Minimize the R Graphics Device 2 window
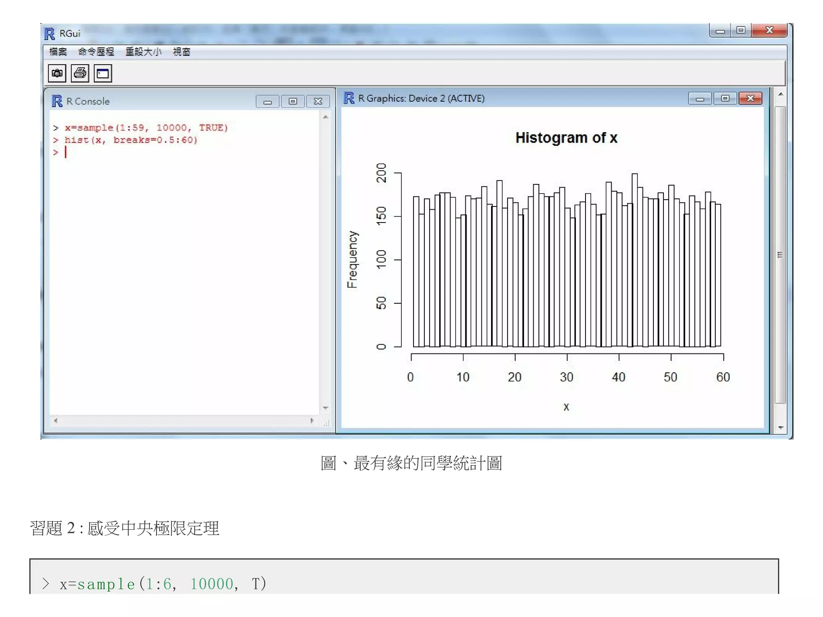Screen dimensions: 823x617 (700, 98)
